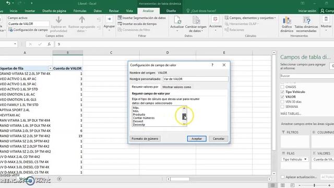334x188 pixels.
Task: Click the Actualizar refresh icon
Action: click(177, 20)
